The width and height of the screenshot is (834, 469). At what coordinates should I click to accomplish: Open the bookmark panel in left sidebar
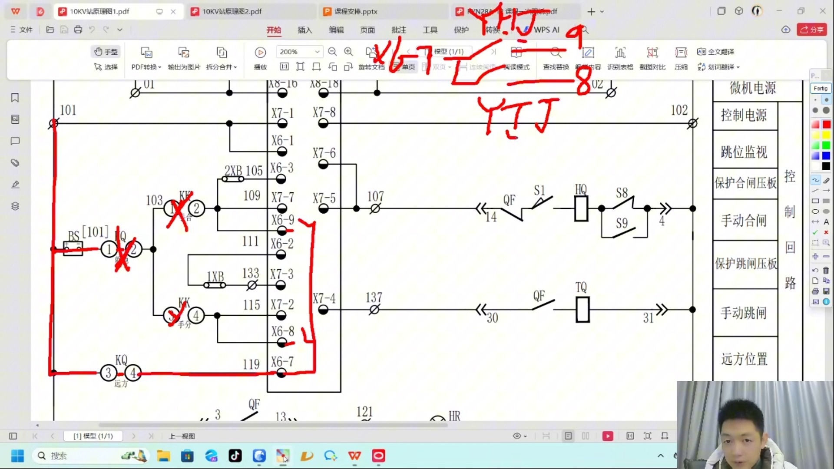(15, 98)
